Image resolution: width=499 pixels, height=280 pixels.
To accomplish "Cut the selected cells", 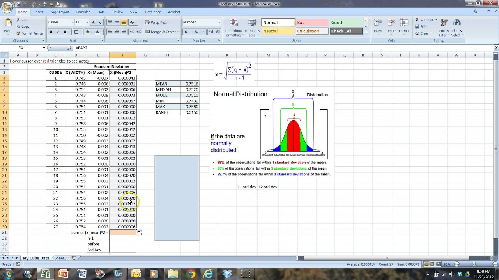I will click(x=22, y=20).
